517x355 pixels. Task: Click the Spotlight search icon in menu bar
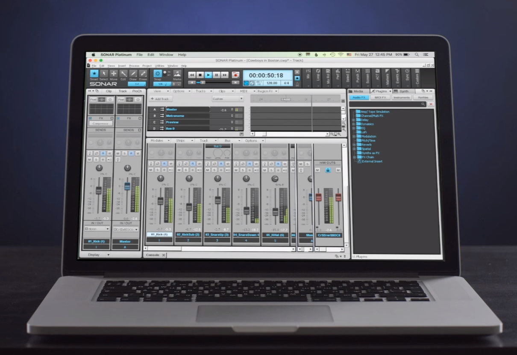pos(417,55)
